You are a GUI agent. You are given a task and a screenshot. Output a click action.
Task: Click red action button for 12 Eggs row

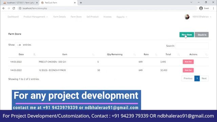(x=188, y=70)
